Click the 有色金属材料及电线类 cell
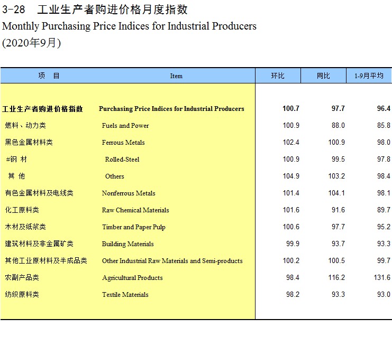The height and width of the screenshot is (337, 392). click(39, 193)
